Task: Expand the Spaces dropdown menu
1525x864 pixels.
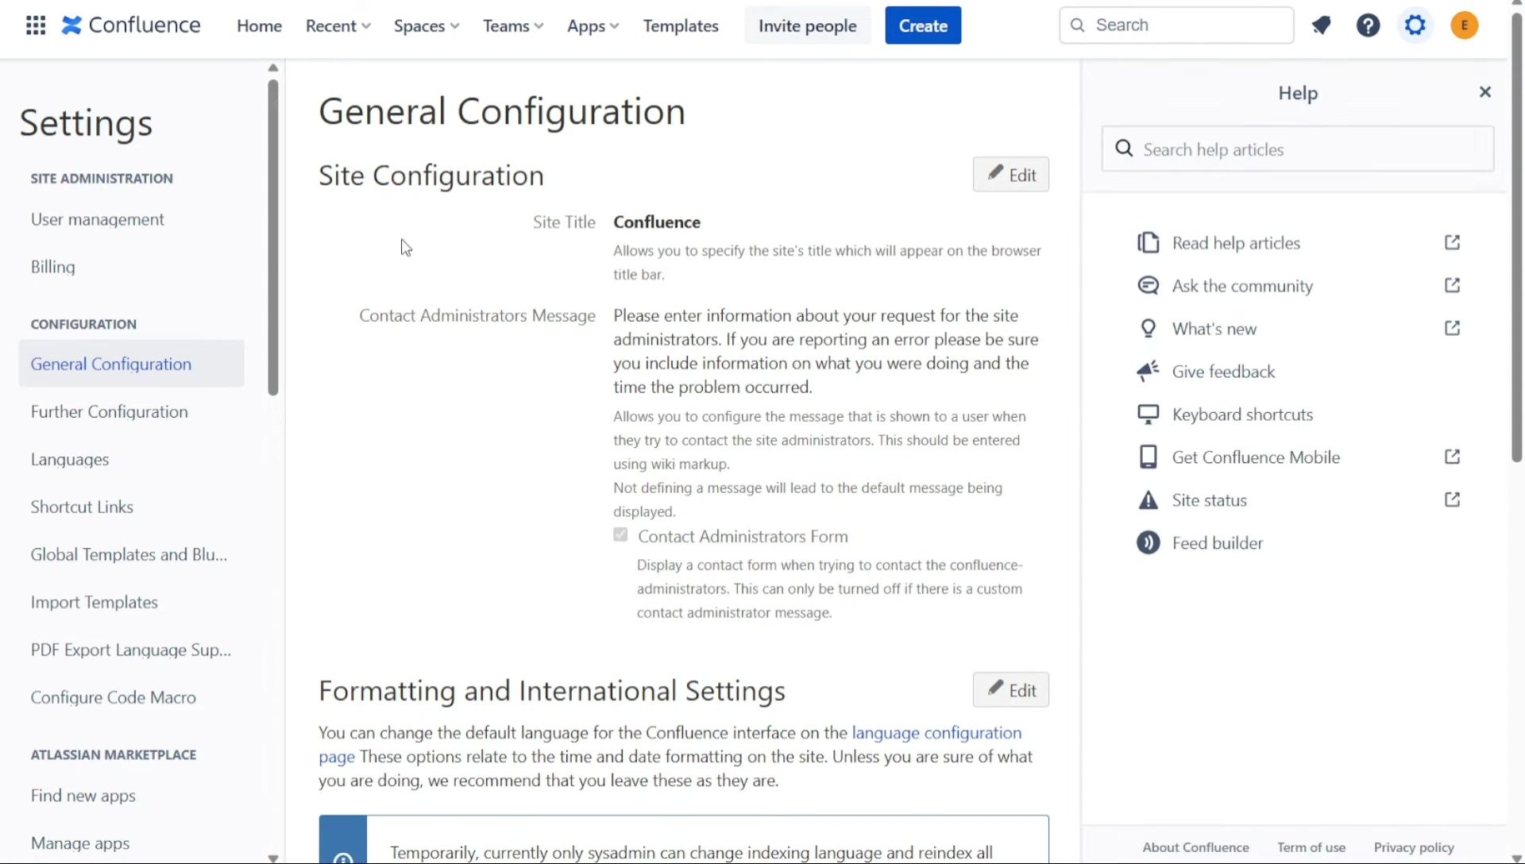Action: click(427, 25)
